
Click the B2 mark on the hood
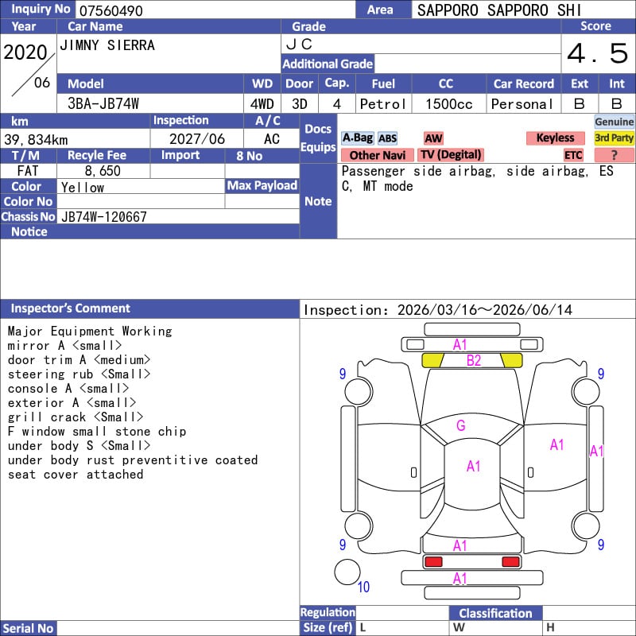coord(474,361)
